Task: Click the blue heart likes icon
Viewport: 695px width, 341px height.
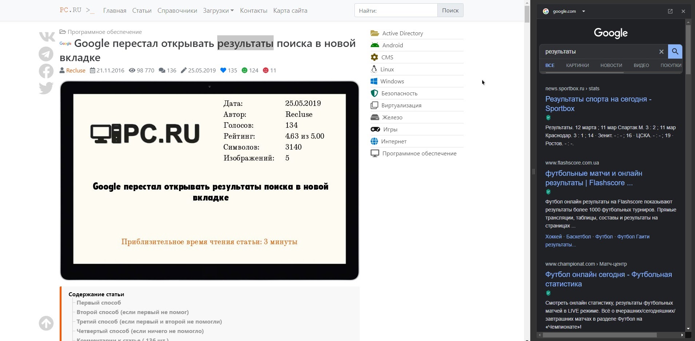Action: point(223,70)
